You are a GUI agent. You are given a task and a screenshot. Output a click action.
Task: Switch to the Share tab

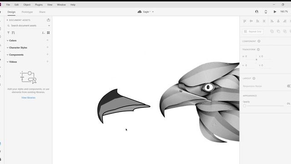(42, 12)
